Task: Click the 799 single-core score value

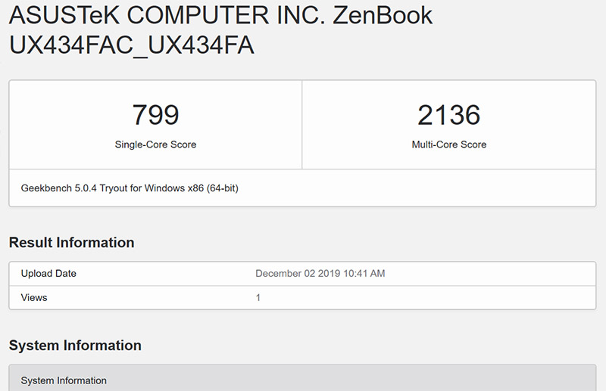Action: [155, 115]
